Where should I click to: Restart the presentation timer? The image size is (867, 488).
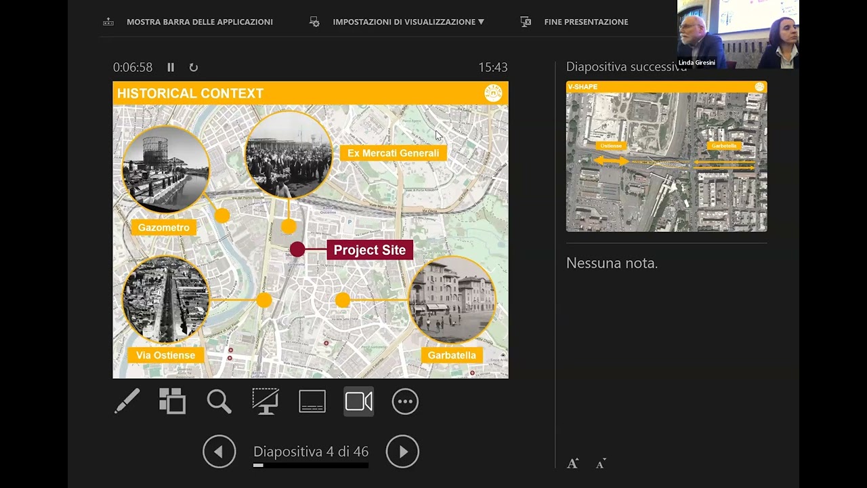pyautogui.click(x=194, y=67)
